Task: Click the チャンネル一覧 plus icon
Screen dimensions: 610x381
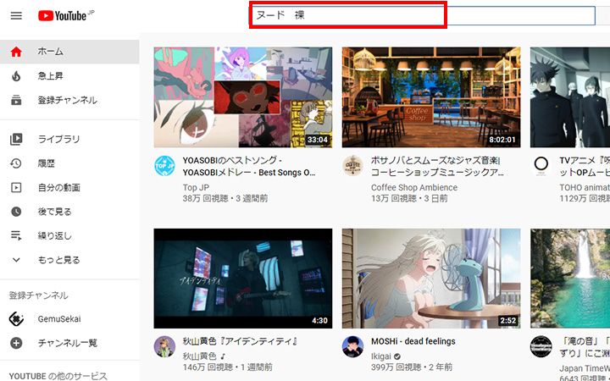Action: click(x=16, y=343)
